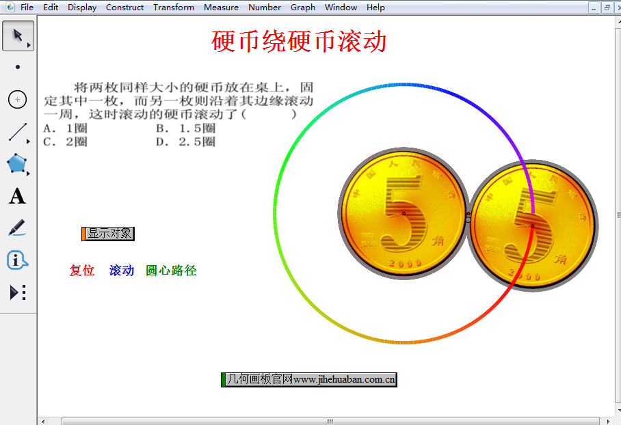Screen dimensions: 621x425
Task: Open the Display menu
Action: tap(82, 8)
